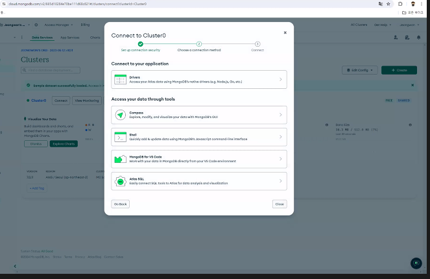Image resolution: width=430 pixels, height=279 pixels.
Task: Click the completed Set up connection security step
Action: [x=140, y=44]
